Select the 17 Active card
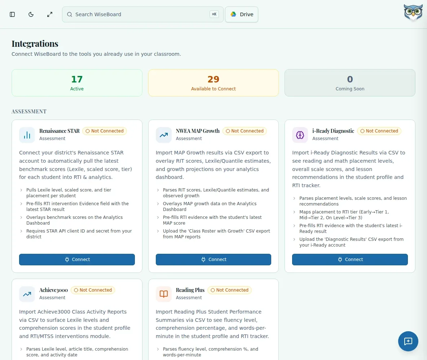The width and height of the screenshot is (427, 360). (x=77, y=83)
